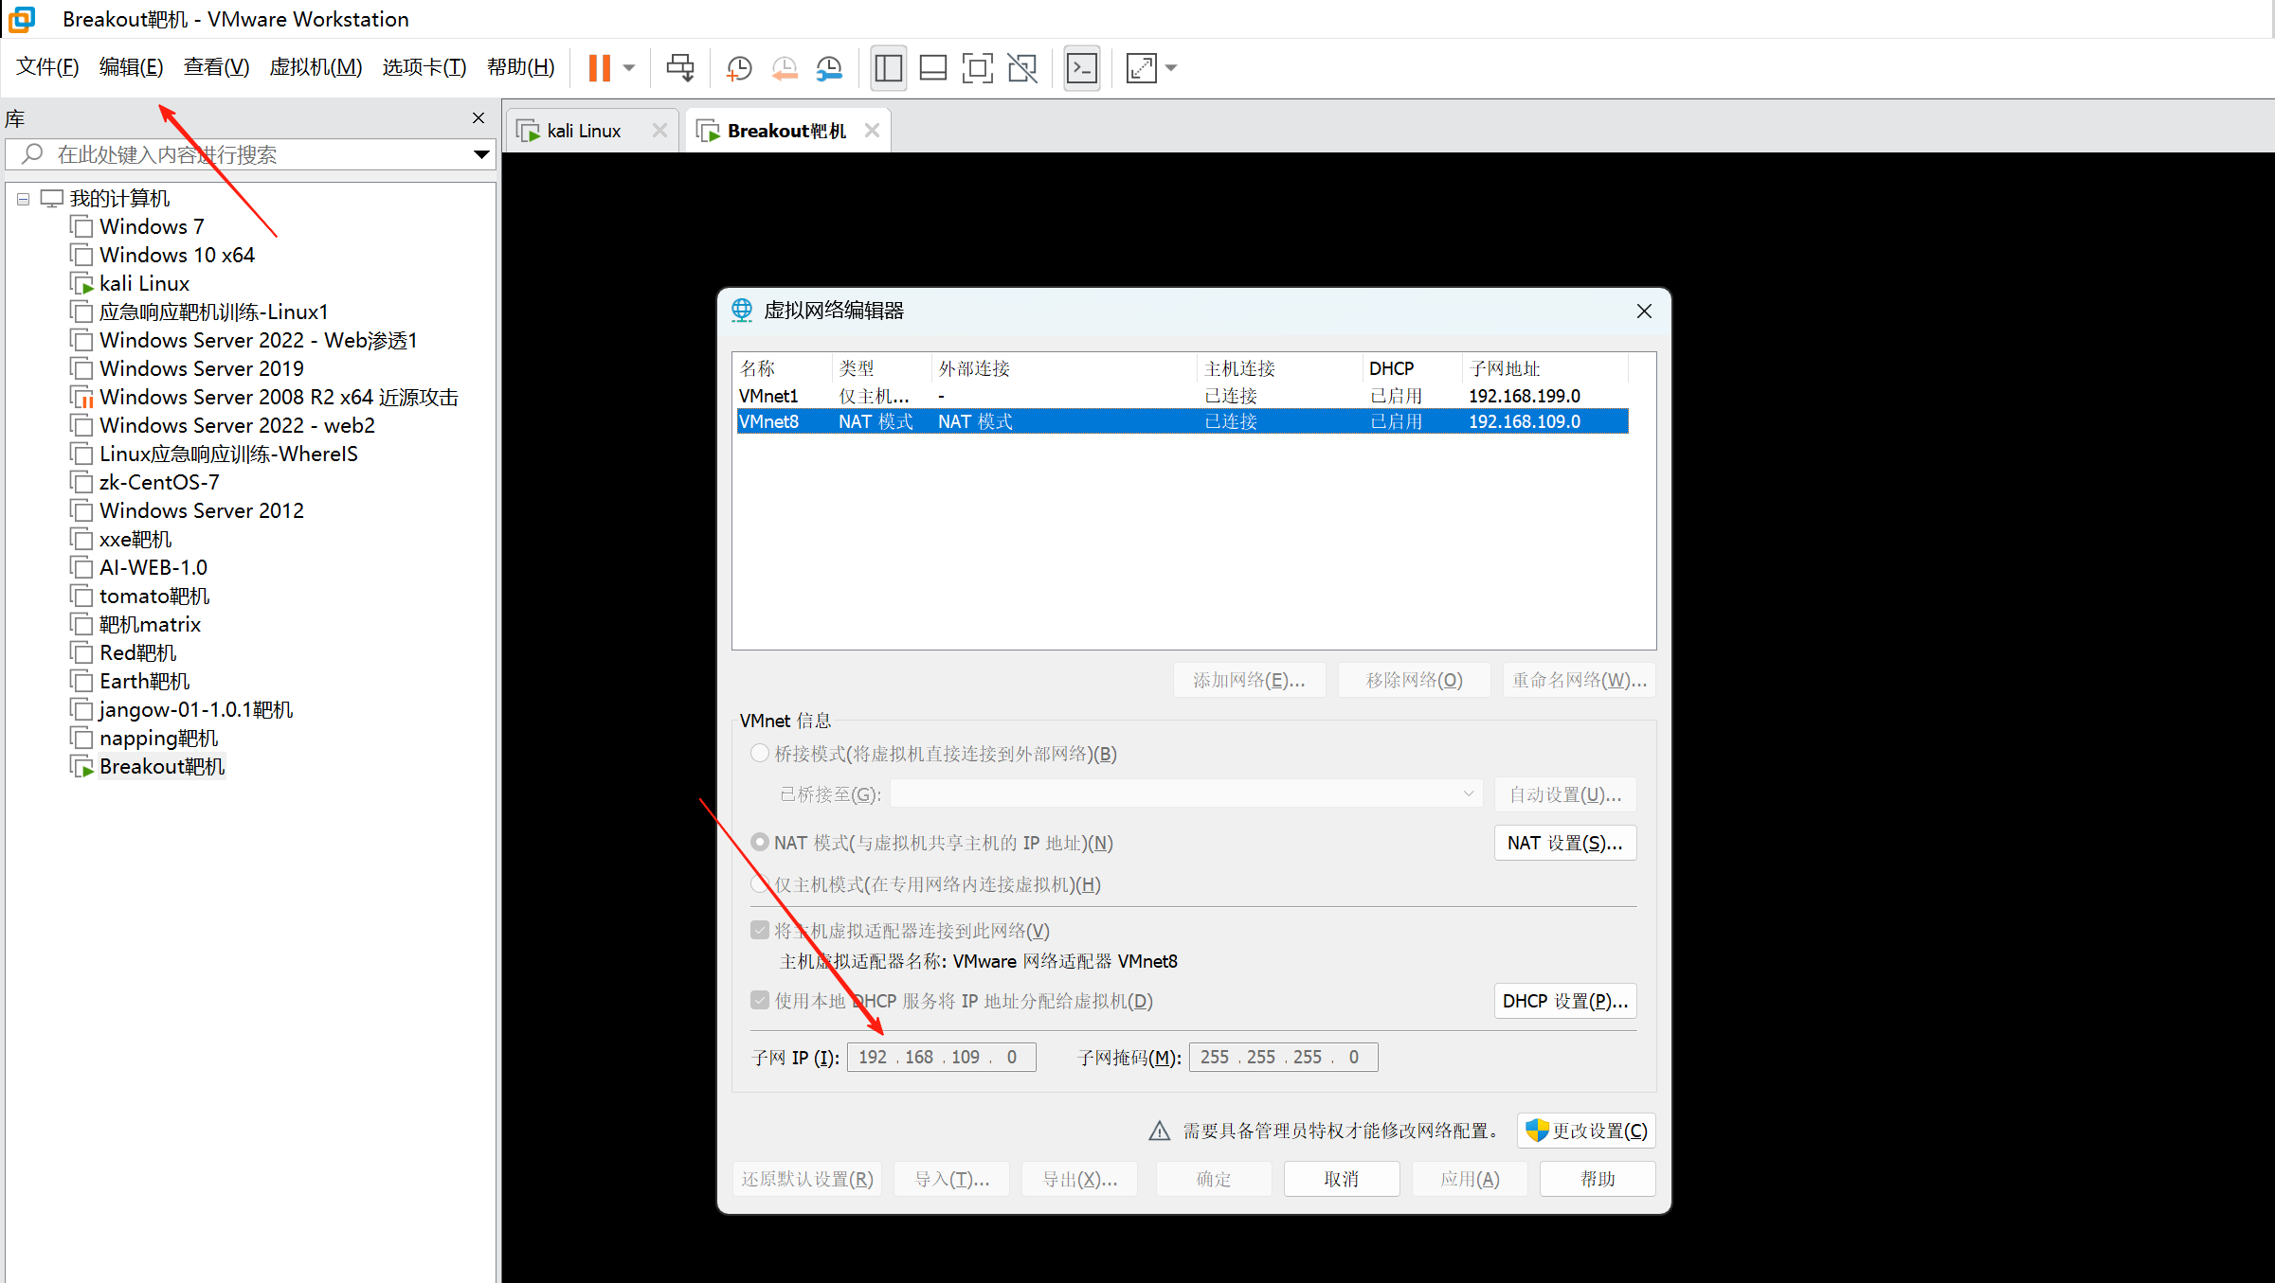Screen dimensions: 2275x1283
Task: Select the 仅主机模式 radio button
Action: coord(759,884)
